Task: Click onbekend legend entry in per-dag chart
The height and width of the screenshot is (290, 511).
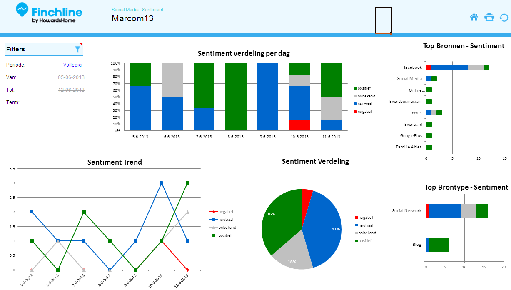Action: click(x=364, y=96)
